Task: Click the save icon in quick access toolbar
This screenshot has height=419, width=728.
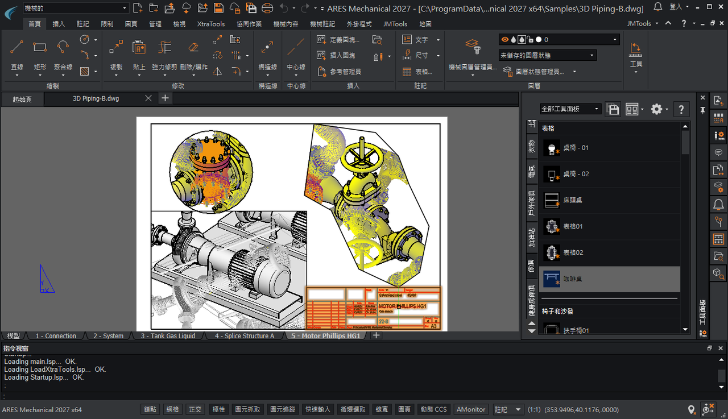Action: pos(218,8)
